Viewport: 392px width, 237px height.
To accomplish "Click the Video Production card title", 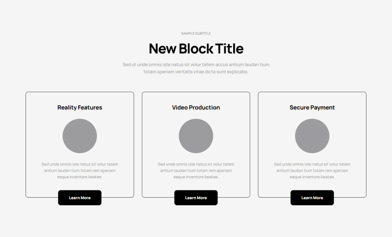I will click(x=196, y=108).
